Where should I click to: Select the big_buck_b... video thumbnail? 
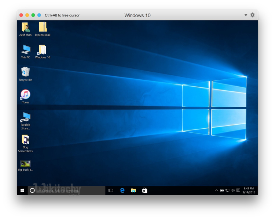[25, 163]
